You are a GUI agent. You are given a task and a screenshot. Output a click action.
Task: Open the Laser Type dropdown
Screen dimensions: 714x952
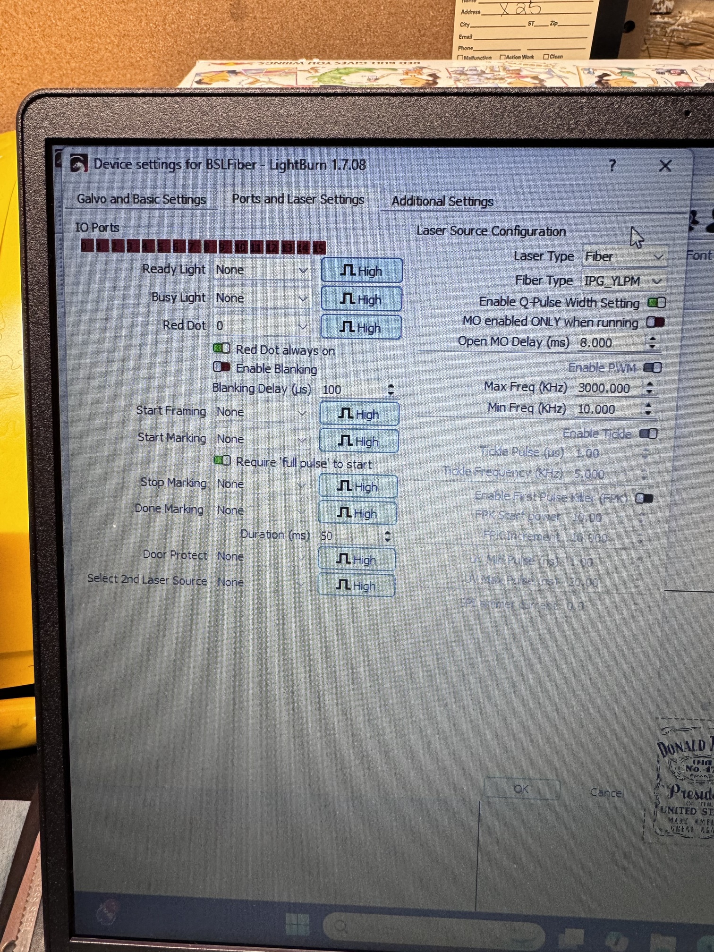pos(624,257)
